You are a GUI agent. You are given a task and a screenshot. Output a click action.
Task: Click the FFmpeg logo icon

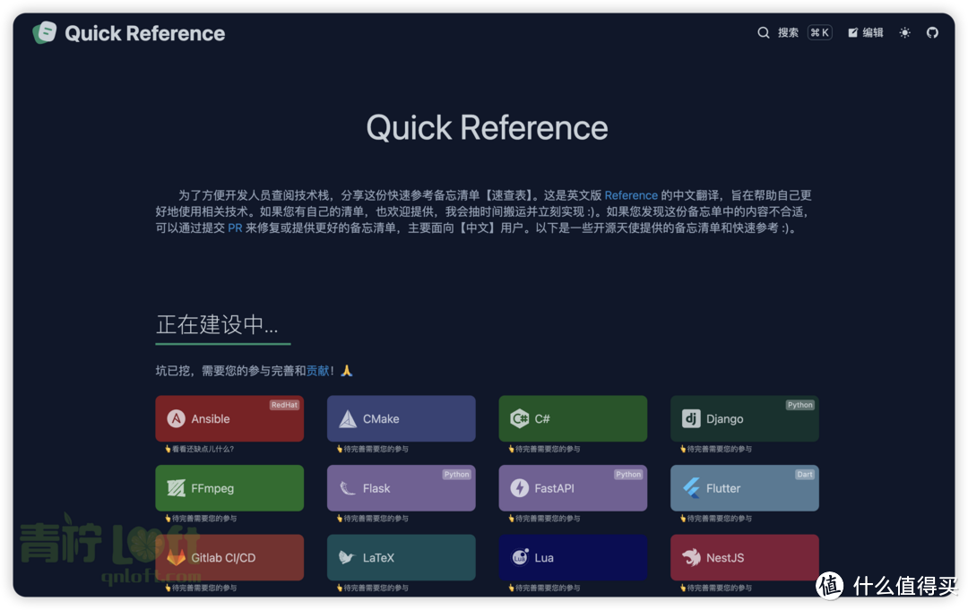point(176,488)
